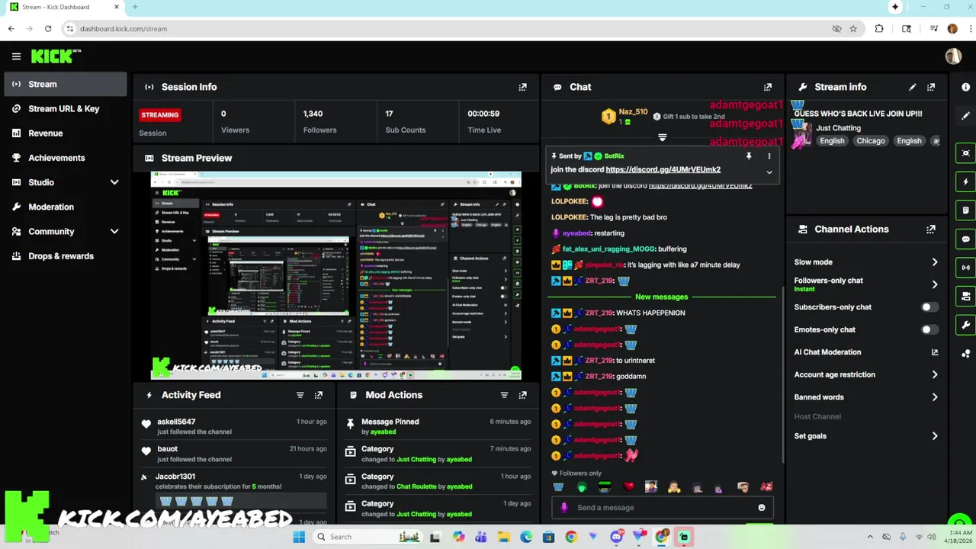
Task: Pop out the Chat panel
Action: 768,87
